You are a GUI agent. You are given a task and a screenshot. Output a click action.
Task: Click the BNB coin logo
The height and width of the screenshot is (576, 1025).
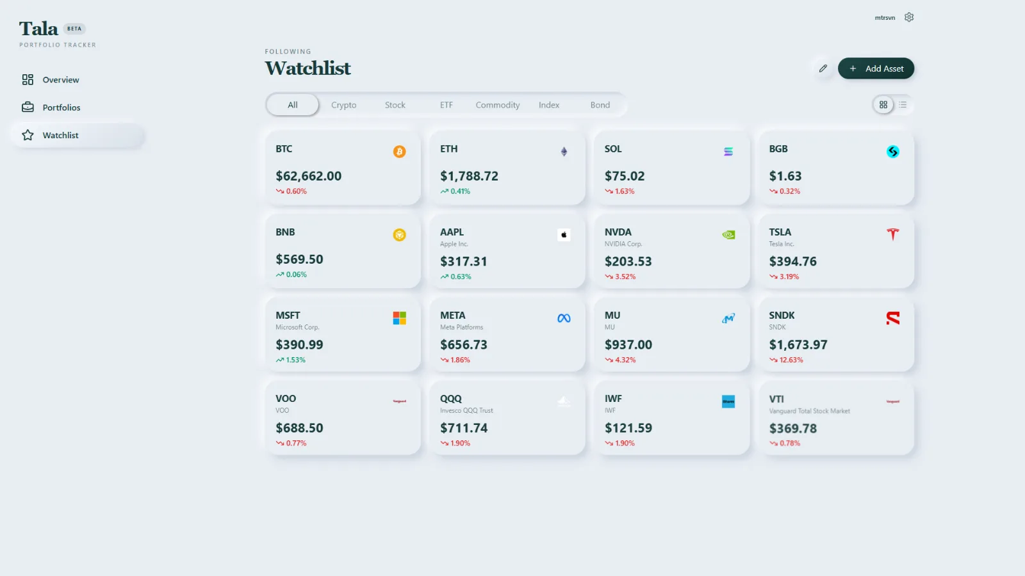pyautogui.click(x=399, y=235)
